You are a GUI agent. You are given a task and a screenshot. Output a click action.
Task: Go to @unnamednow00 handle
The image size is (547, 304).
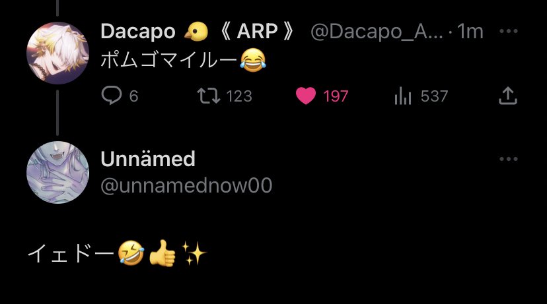186,185
